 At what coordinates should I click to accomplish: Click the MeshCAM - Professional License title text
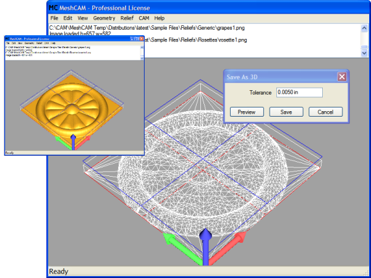click(x=104, y=8)
